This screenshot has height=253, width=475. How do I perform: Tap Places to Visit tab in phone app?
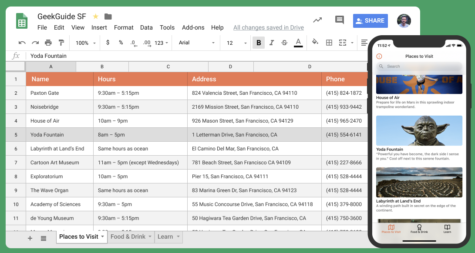point(391,229)
